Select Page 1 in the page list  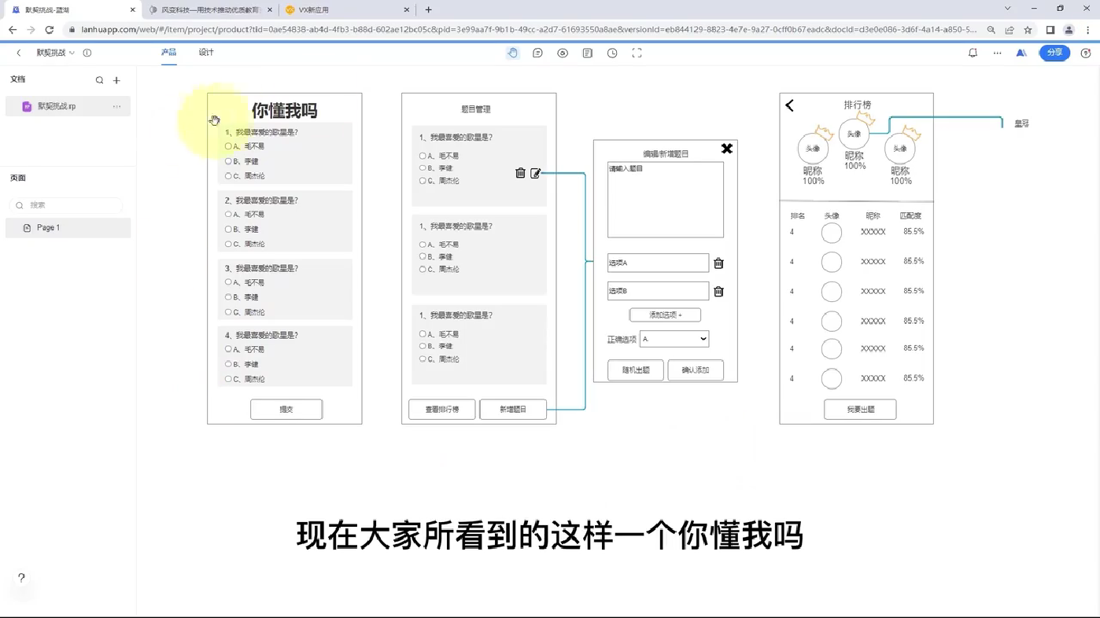tap(68, 228)
